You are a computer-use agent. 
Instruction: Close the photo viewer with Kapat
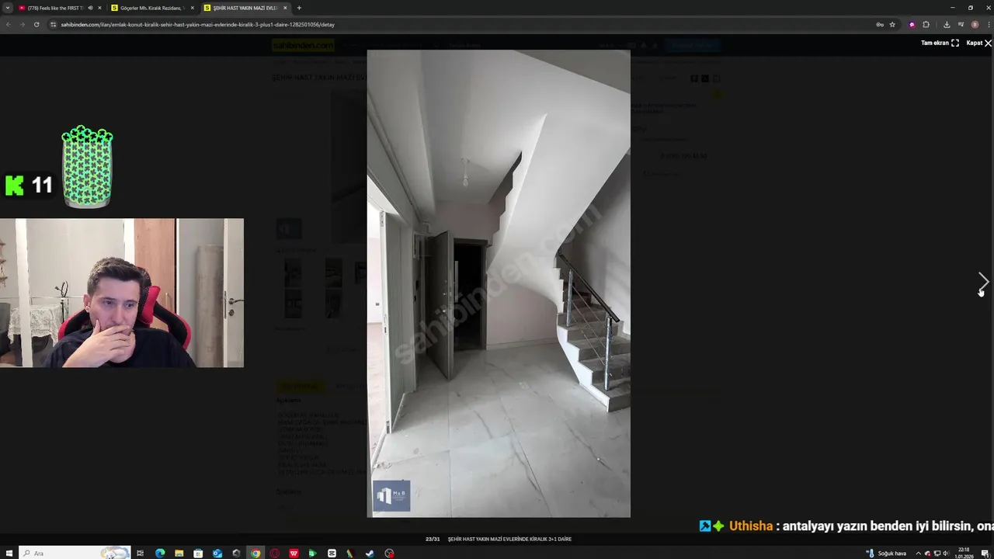pyautogui.click(x=978, y=43)
